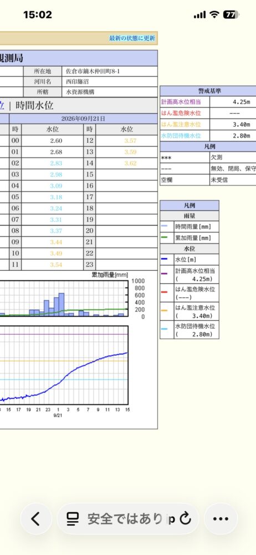Tap the address 佐倉市鏑木仲田町8-1
This screenshot has height=555, width=256.
click(x=93, y=72)
